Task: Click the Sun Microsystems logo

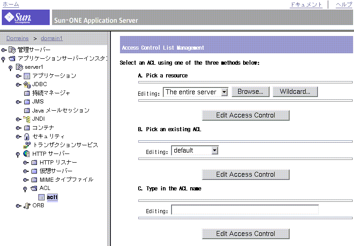Action: click(x=26, y=17)
